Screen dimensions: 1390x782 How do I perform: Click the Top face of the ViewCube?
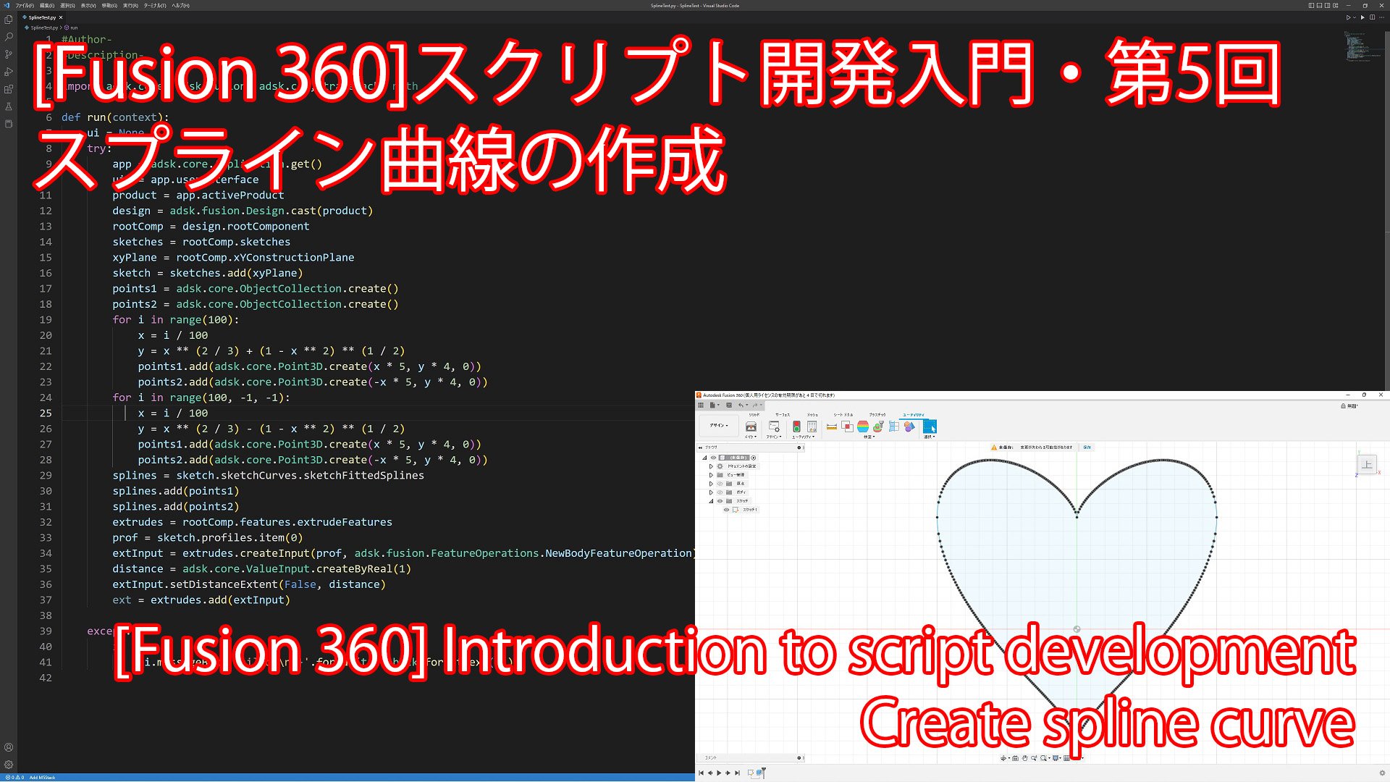pos(1367,464)
